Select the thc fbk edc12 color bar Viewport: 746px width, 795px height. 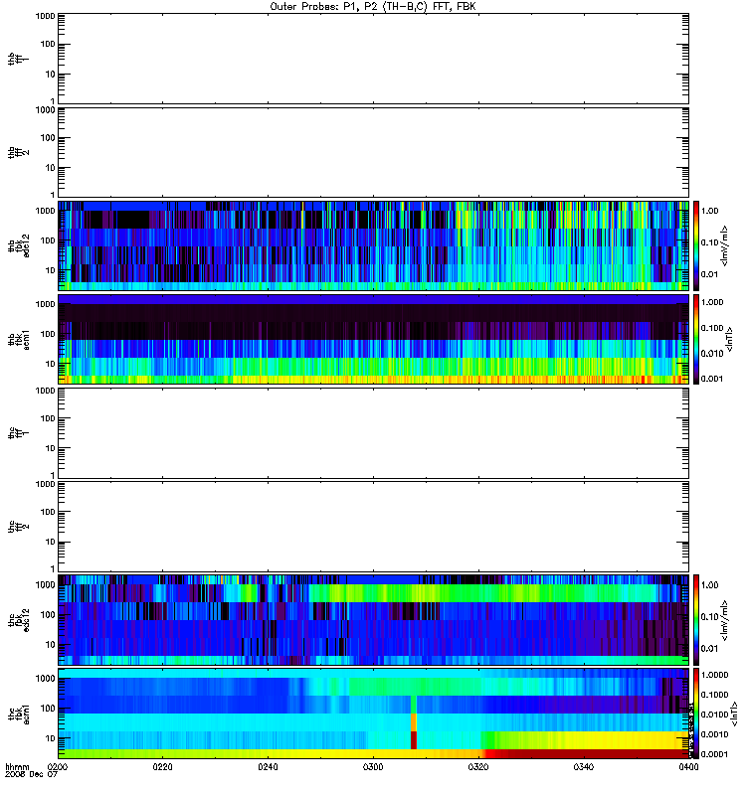[x=696, y=619]
